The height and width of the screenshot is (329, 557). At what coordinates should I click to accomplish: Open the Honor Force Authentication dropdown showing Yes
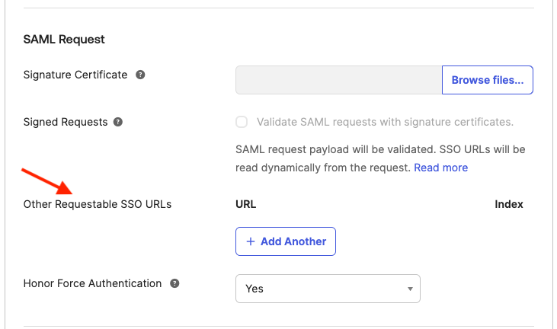328,289
